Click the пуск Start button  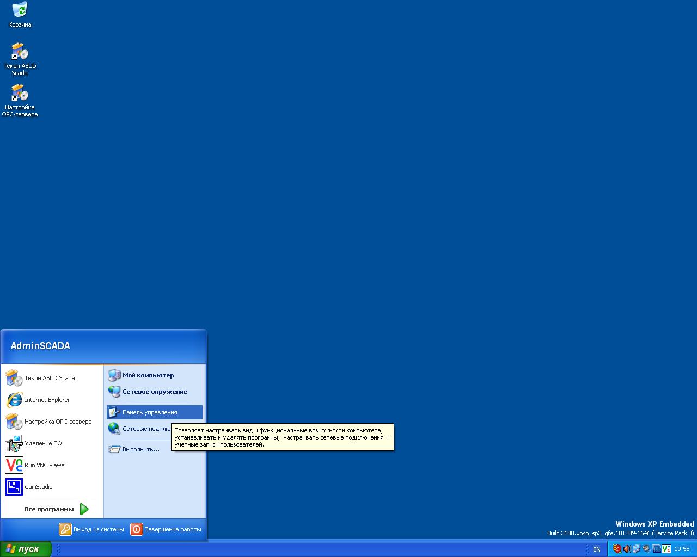[x=25, y=549]
